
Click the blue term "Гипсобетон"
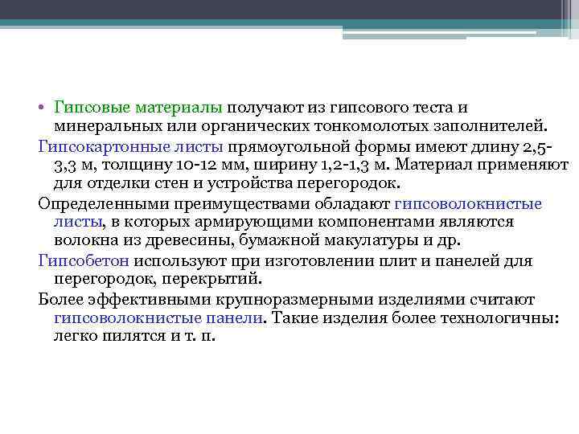tap(84, 261)
